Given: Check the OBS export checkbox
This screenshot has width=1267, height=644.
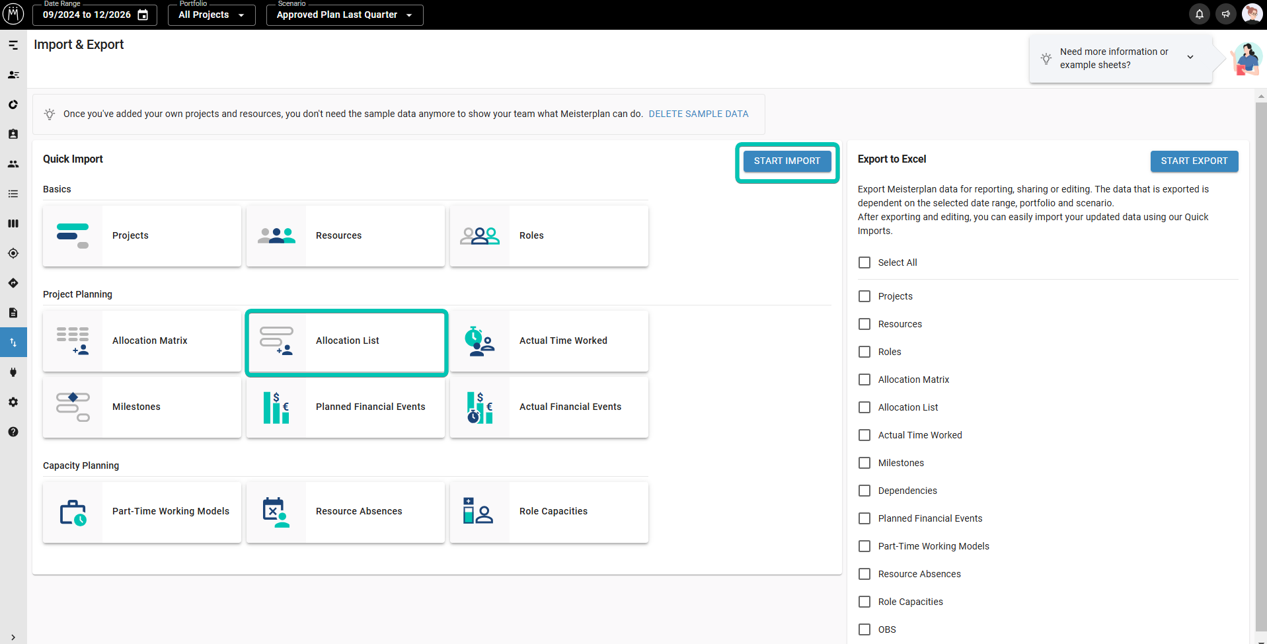Looking at the screenshot, I should coord(864,629).
